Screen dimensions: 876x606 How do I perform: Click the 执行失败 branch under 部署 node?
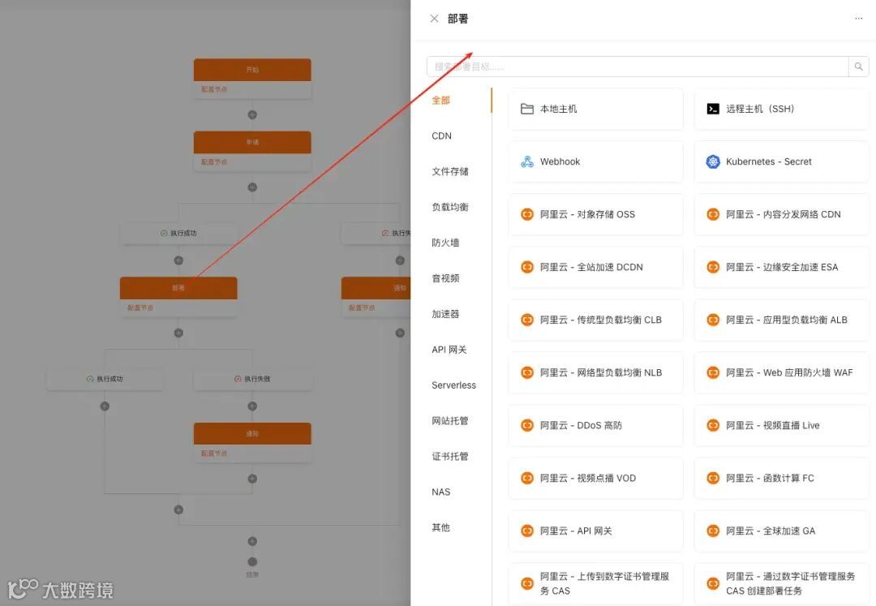point(252,379)
